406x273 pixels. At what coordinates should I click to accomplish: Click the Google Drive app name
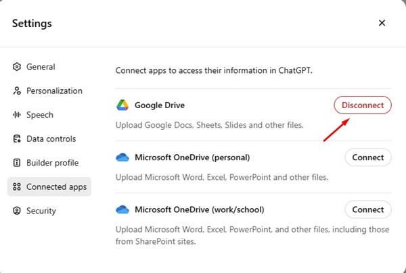[x=160, y=105]
